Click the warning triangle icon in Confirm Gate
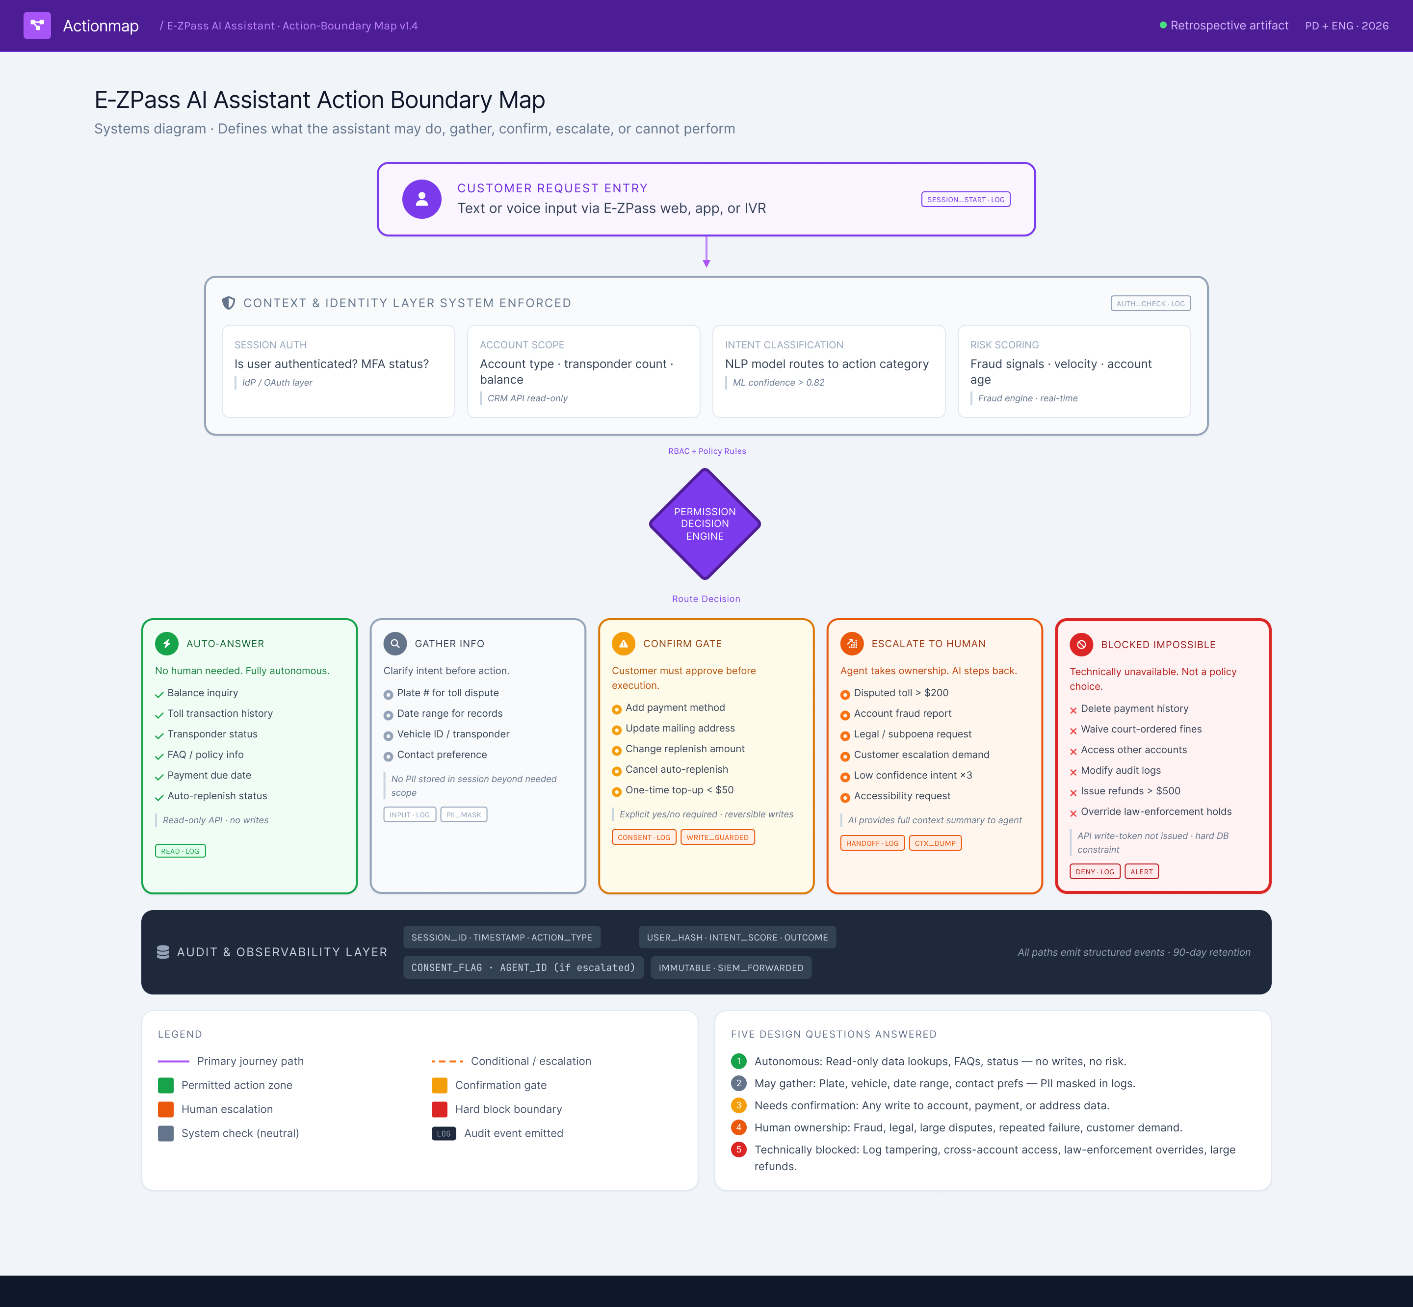The image size is (1413, 1307). coord(623,644)
